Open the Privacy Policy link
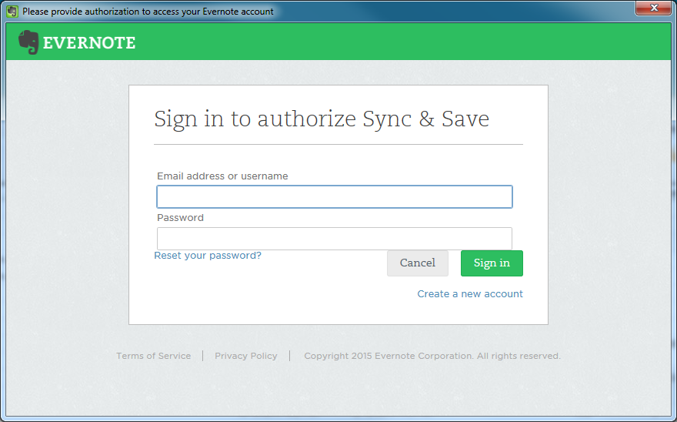 [245, 356]
